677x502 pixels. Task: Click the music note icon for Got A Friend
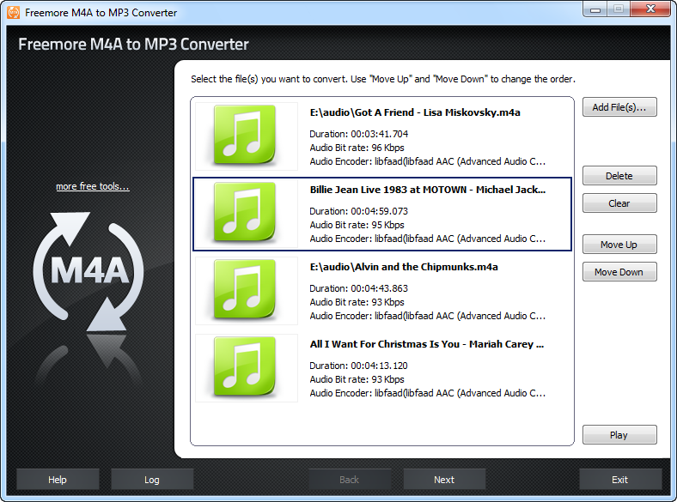[246, 136]
